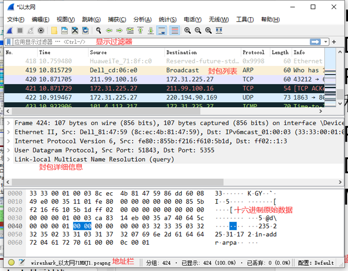Jump to the first packet using the up arrow
Image resolution: width=348 pixels, height=271 pixels.
pyautogui.click(x=140, y=31)
